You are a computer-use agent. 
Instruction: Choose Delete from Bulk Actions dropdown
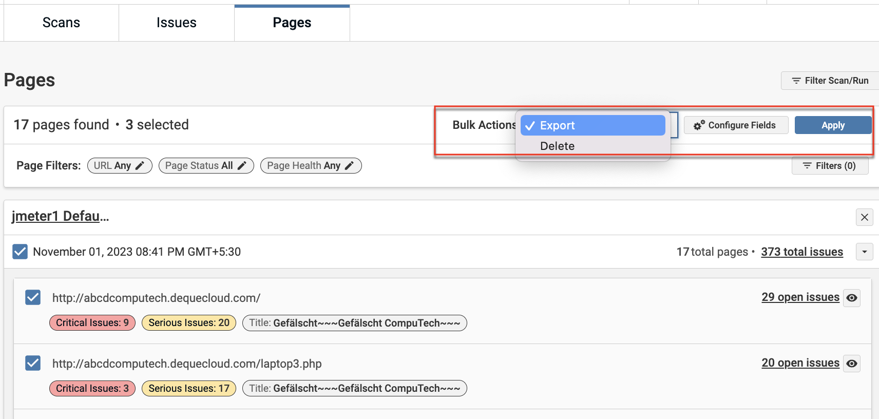(x=557, y=146)
